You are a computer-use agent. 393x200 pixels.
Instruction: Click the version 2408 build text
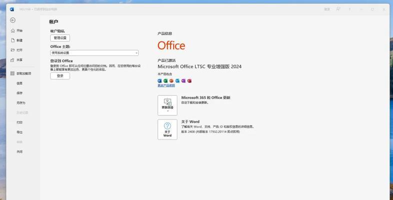211,131
